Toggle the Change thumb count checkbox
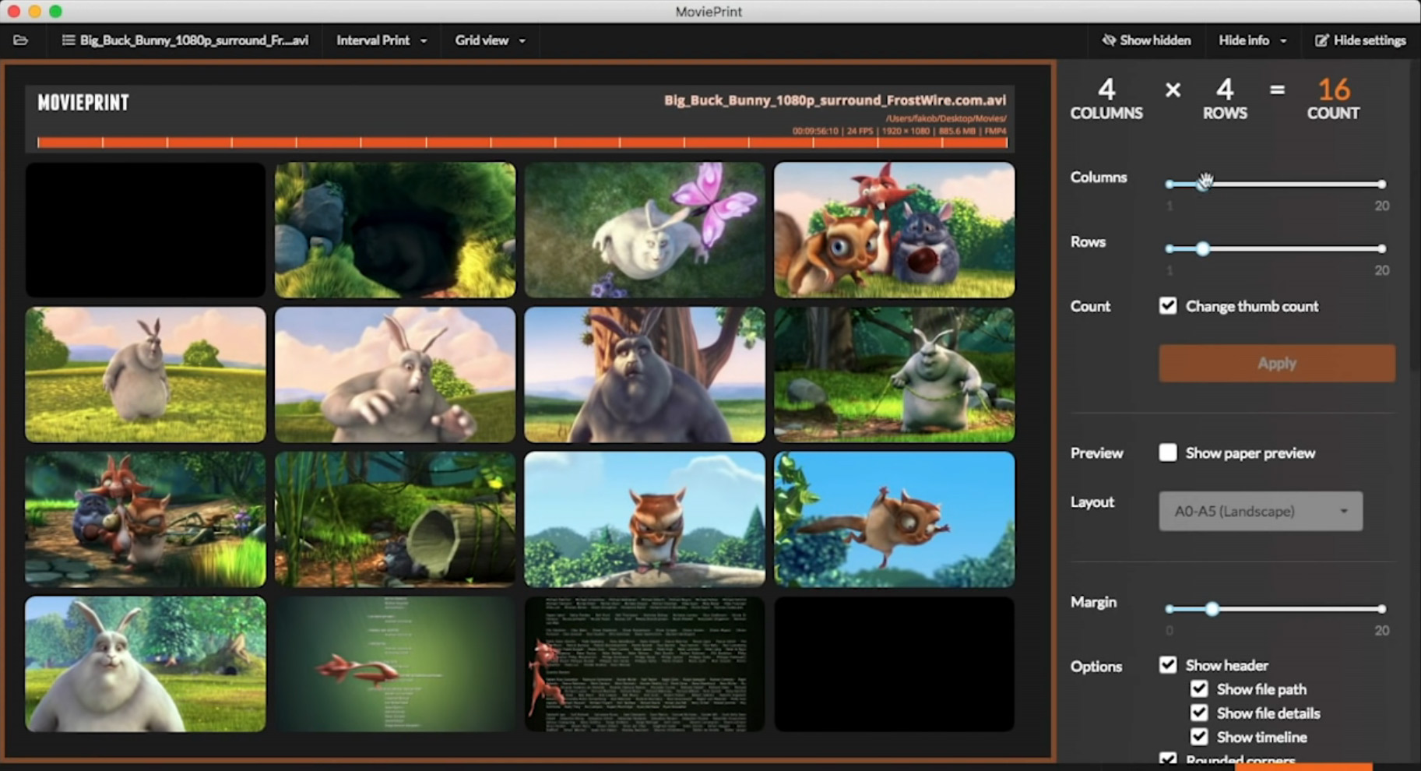This screenshot has width=1421, height=771. pyautogui.click(x=1168, y=306)
